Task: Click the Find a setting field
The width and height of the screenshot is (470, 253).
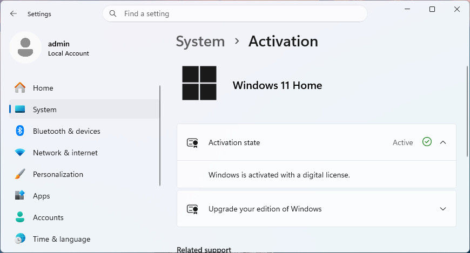Action: tap(235, 13)
